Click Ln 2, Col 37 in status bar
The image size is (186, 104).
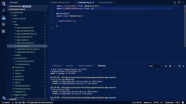137,103
